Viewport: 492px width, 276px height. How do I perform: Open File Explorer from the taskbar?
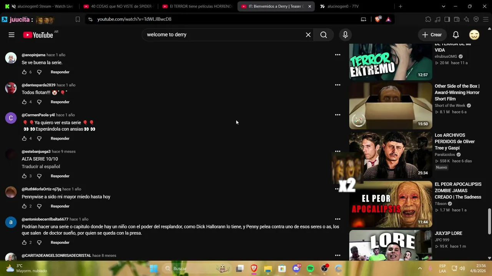coord(268,269)
